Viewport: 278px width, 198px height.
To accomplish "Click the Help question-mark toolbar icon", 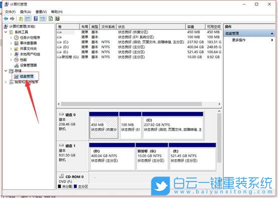I will point(36,18).
